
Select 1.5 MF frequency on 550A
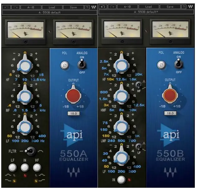(25, 110)
